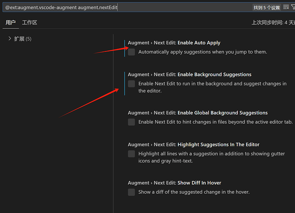Select the 扩展 (5) tree entry
Screen dimensions: 295x213
tap(23, 39)
